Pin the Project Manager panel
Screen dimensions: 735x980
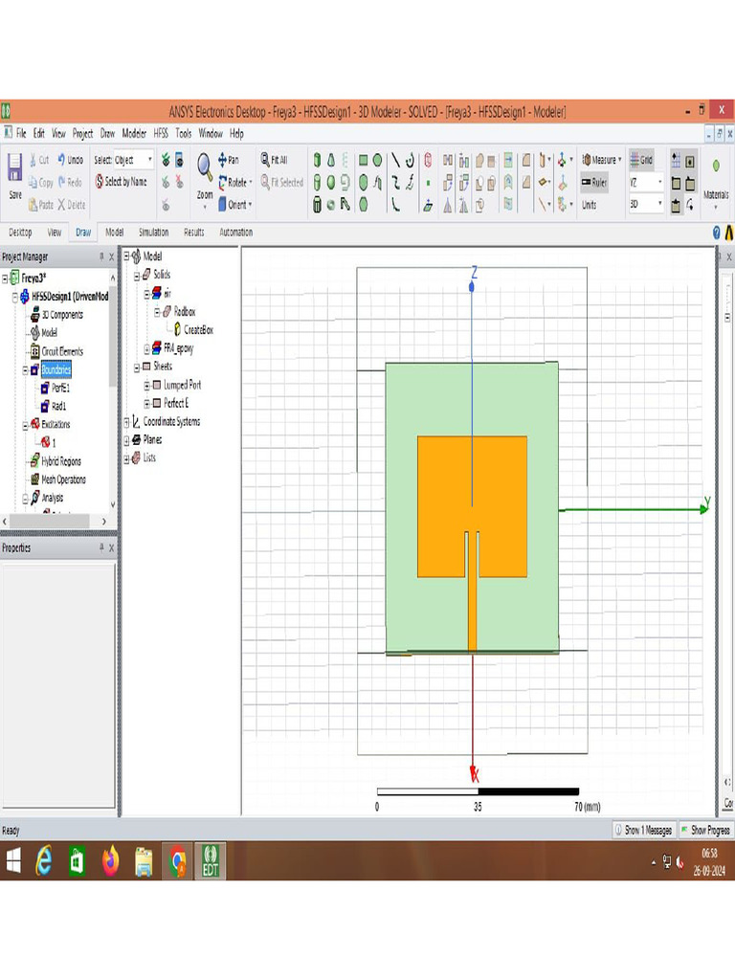[101, 256]
